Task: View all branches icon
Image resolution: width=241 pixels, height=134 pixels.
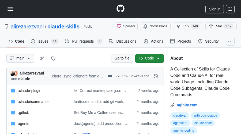Action: [42, 58]
